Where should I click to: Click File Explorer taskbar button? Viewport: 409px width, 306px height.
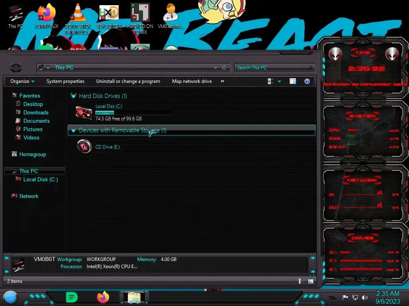pos(134,297)
